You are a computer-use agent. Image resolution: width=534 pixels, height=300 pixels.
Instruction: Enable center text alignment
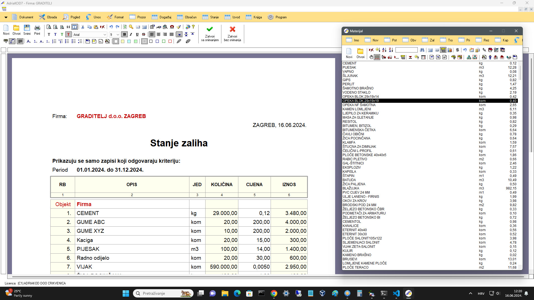click(x=159, y=34)
